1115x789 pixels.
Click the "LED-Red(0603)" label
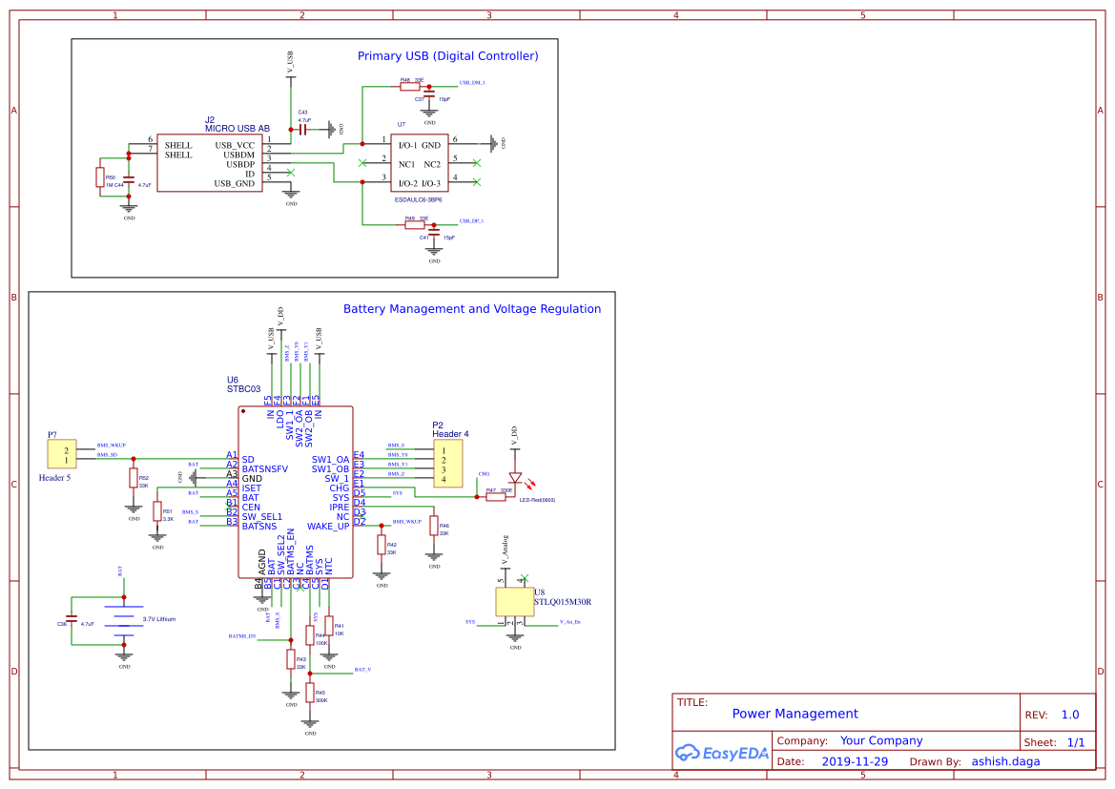click(537, 500)
